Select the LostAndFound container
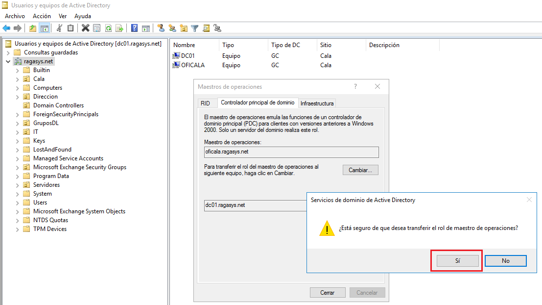The image size is (542, 305). pos(52,150)
